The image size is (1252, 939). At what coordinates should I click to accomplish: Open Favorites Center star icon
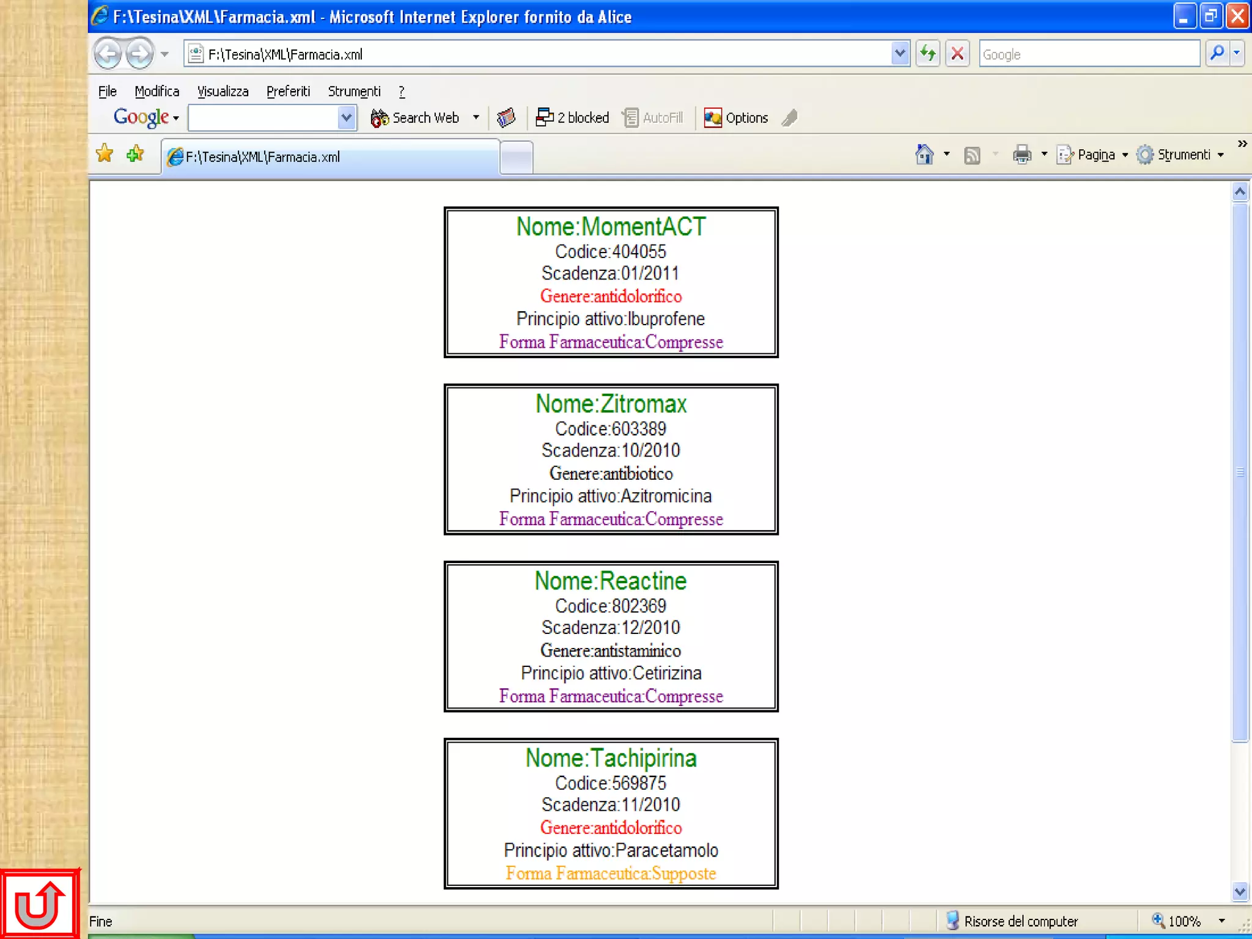pos(105,153)
